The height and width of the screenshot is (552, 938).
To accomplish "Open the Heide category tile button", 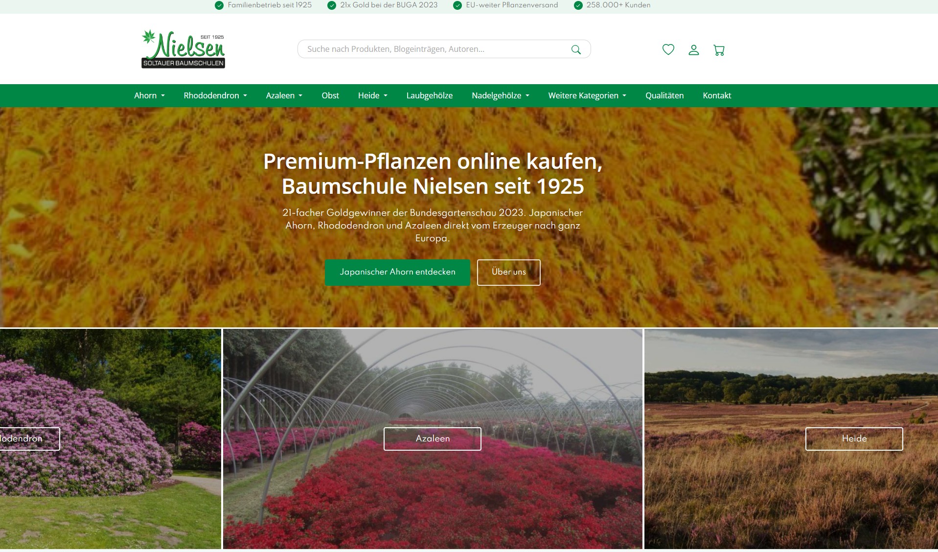I will 854,438.
